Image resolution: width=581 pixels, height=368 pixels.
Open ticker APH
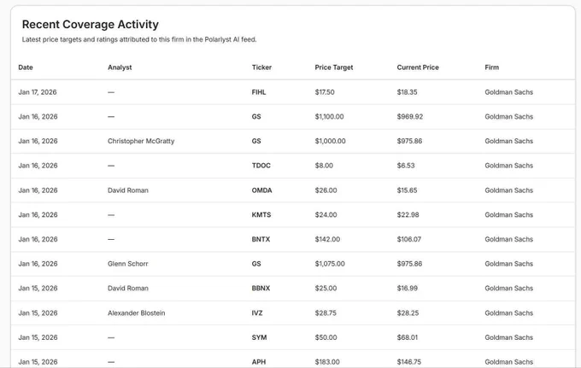259,362
